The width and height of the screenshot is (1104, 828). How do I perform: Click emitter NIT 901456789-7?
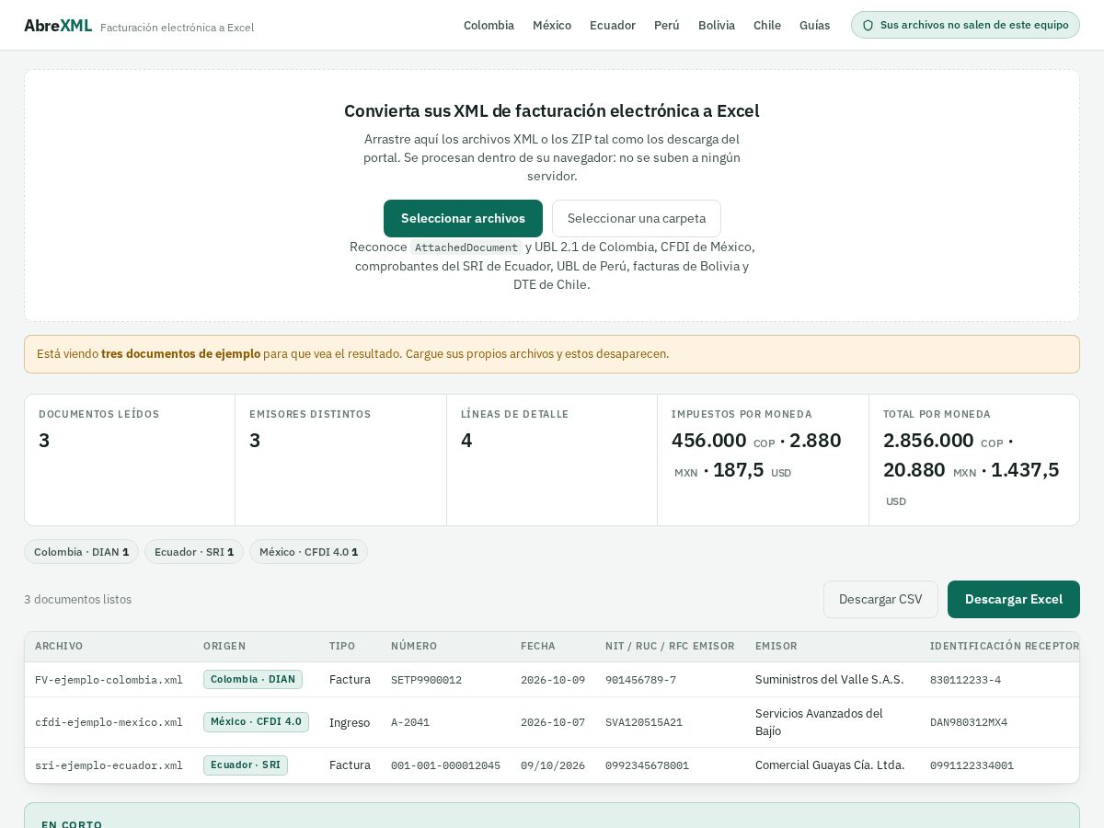tap(640, 680)
